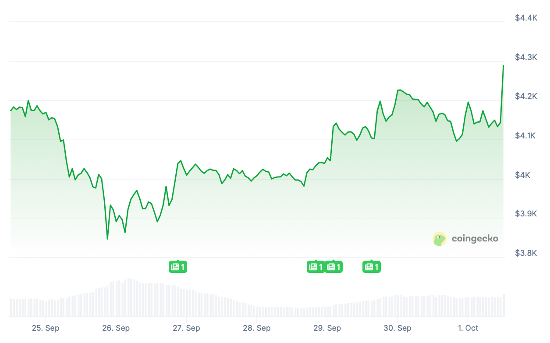Click the tallest volume bar near 26 Sep
The height and width of the screenshot is (343, 550).
click(129, 298)
